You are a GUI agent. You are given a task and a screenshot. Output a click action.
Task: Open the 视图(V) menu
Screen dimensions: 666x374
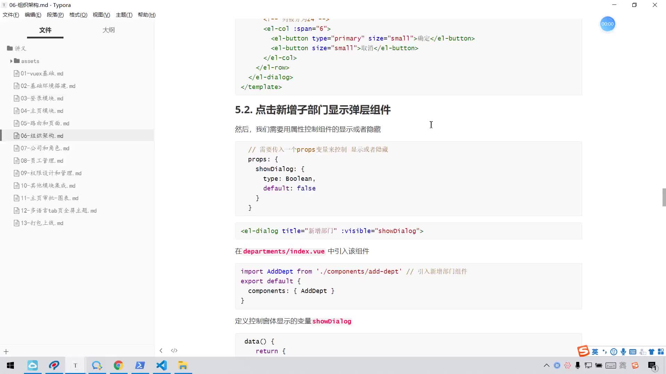click(x=101, y=15)
